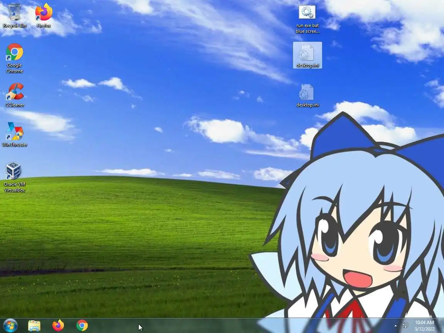Launch Google Chrome from the taskbar
Viewport: 444px width, 333px height.
[82, 326]
